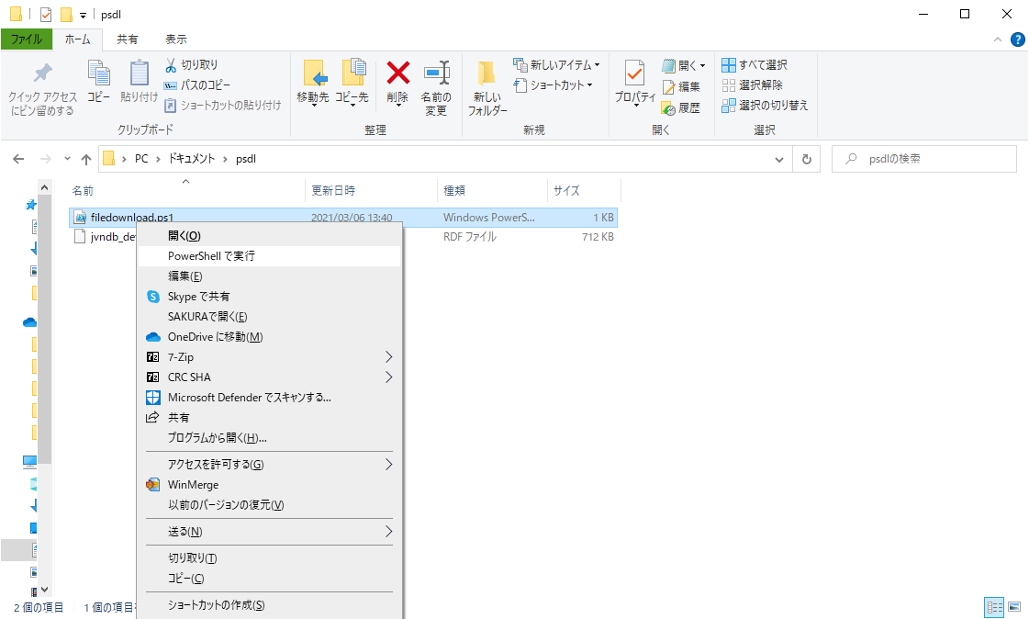The image size is (1029, 619).
Task: Select Move to OneDrive (OneDrive に移動)
Action: (269, 337)
